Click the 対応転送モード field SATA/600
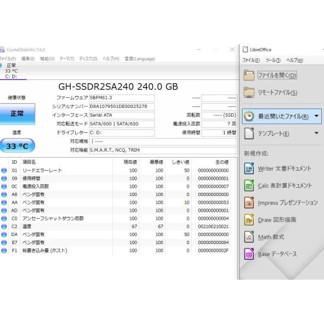Image resolution: width=324 pixels, height=324 pixels. (122, 124)
